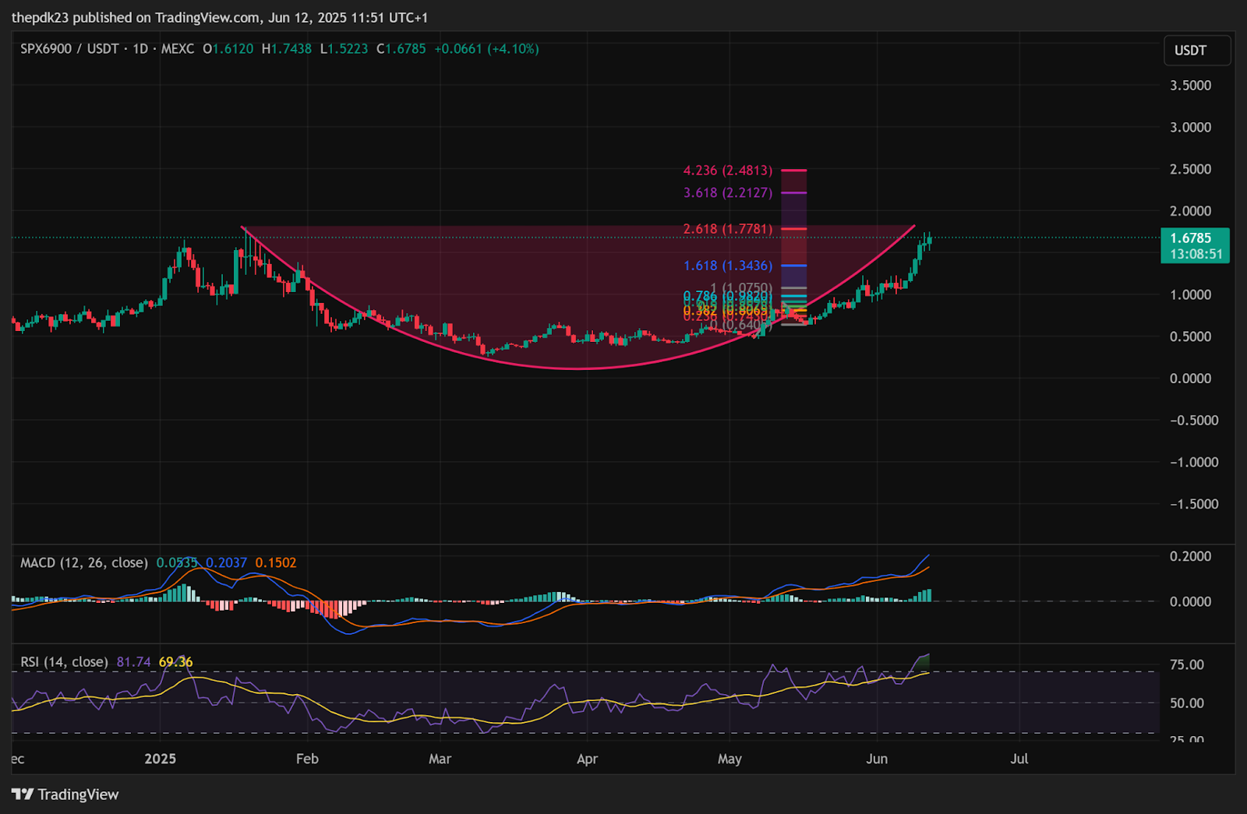
Task: Click the Mar date axis label
Action: 440,759
